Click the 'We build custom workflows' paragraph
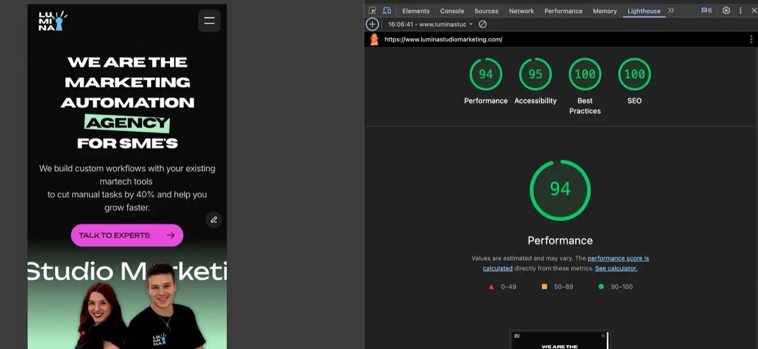Screen dimensions: 758x349 click(x=127, y=188)
